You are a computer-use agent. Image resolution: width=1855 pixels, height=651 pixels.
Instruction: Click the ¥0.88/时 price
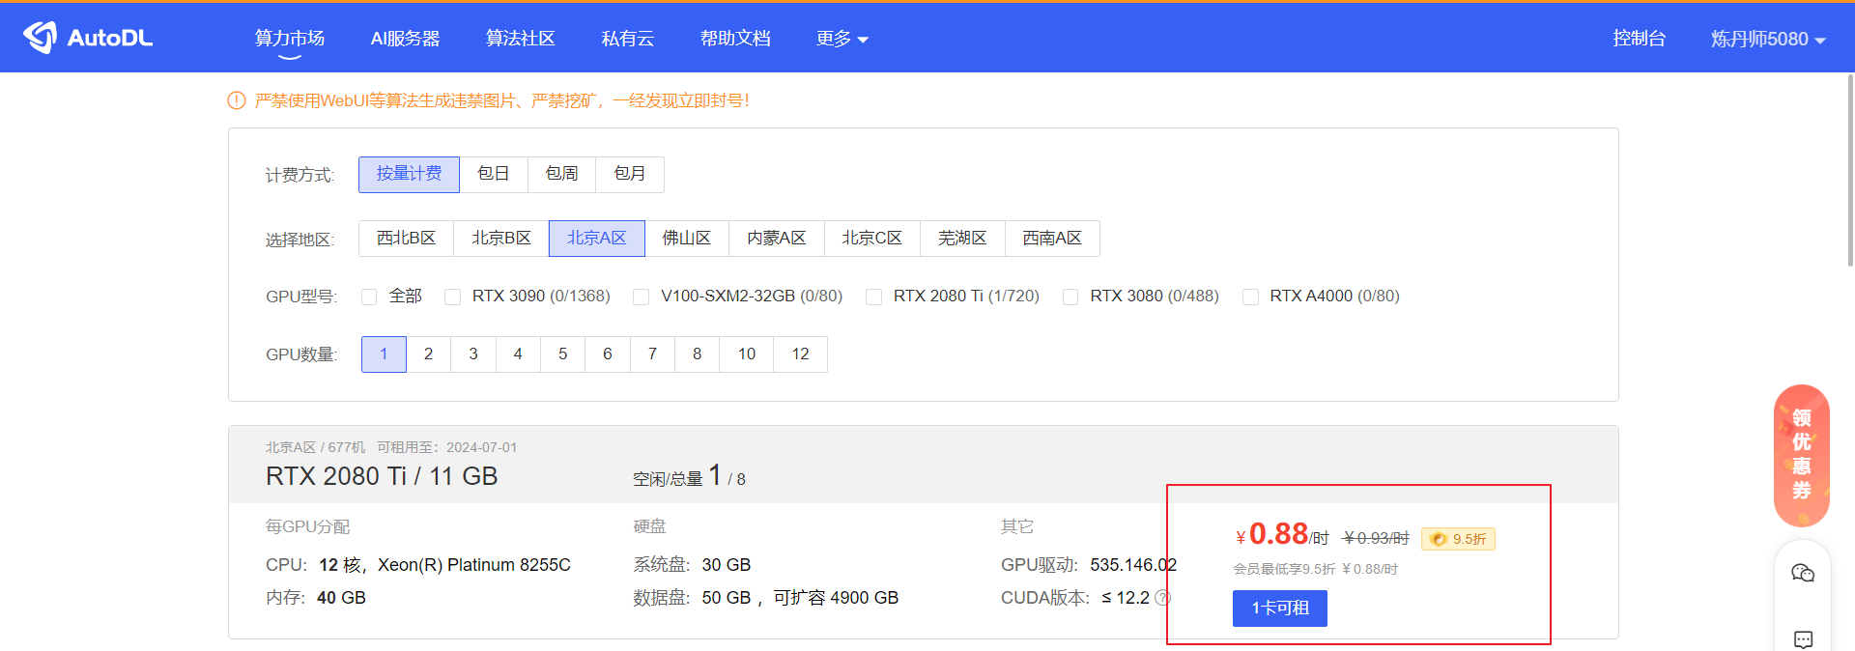(1282, 534)
